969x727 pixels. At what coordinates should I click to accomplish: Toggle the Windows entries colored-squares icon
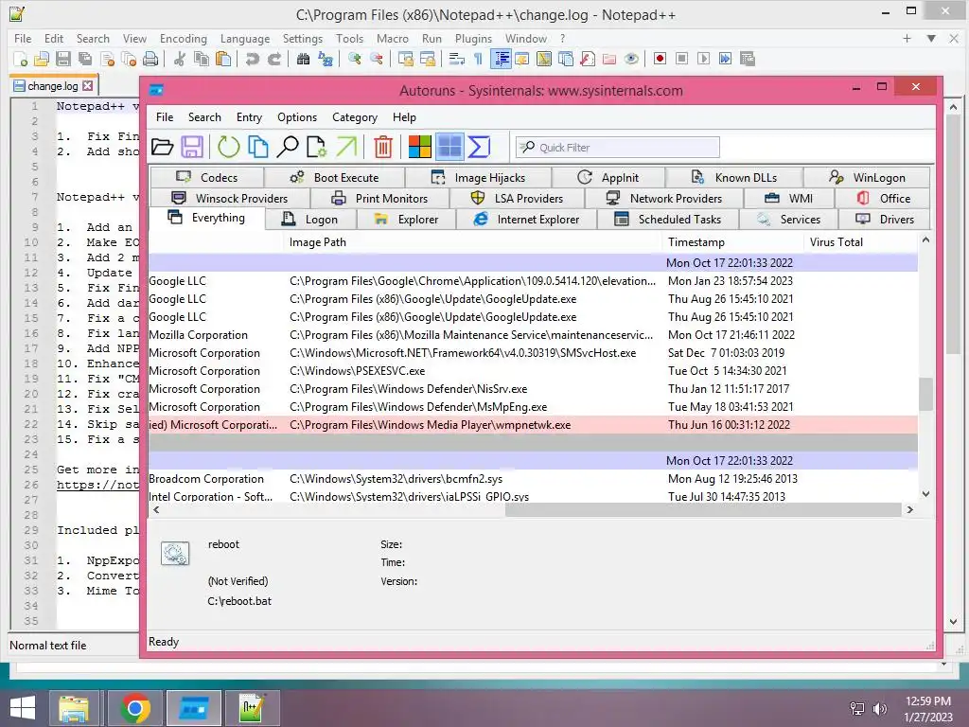419,147
